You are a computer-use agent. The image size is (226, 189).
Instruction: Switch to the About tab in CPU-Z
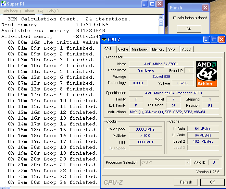(187, 49)
